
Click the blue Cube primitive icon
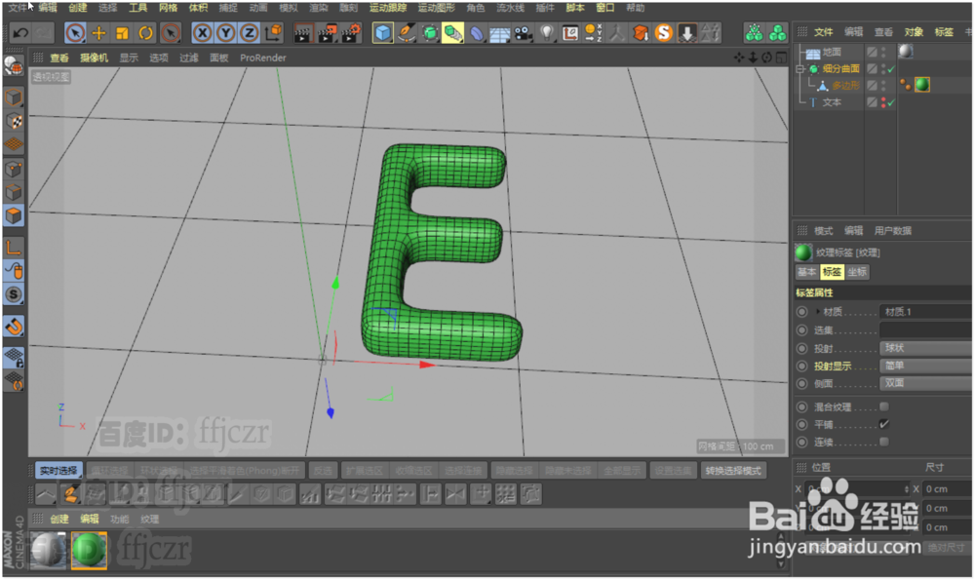(x=382, y=33)
